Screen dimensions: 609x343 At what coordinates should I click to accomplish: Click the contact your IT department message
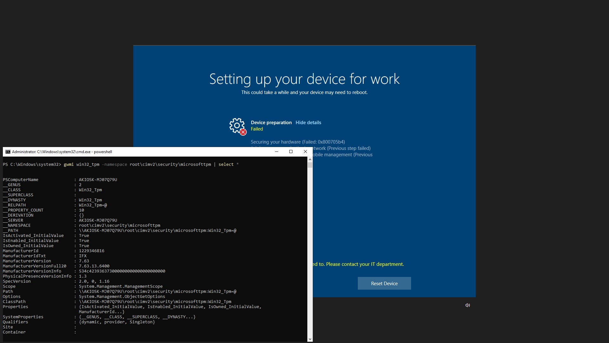pos(358,264)
